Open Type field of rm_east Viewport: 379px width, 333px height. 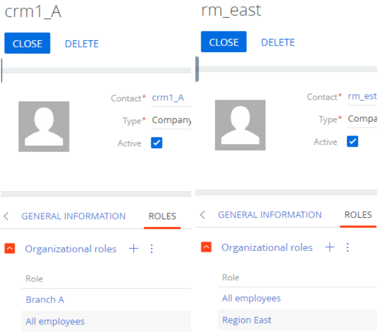pos(362,119)
